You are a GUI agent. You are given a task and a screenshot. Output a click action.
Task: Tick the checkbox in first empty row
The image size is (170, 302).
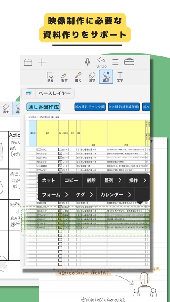[x=60, y=231]
